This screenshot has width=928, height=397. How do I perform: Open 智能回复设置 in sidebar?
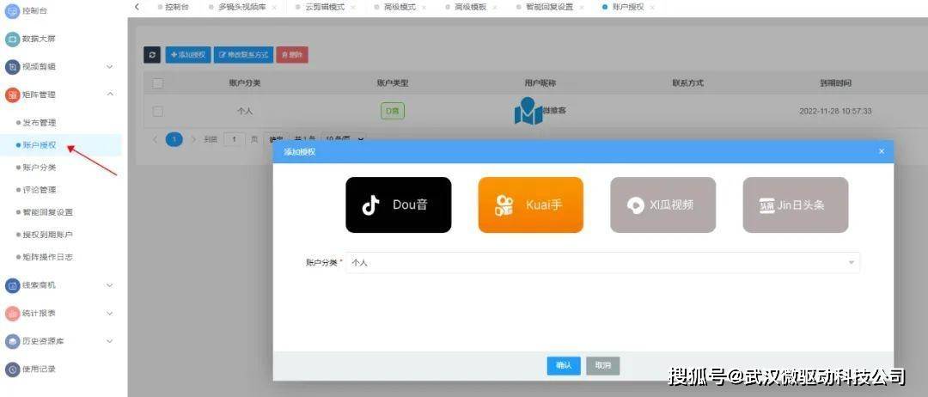[x=47, y=212]
